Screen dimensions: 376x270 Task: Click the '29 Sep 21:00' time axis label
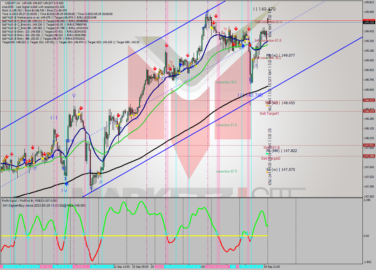pyautogui.click(x=271, y=267)
